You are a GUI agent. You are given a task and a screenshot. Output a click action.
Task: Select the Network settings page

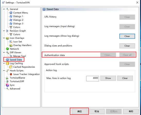pos(14,49)
